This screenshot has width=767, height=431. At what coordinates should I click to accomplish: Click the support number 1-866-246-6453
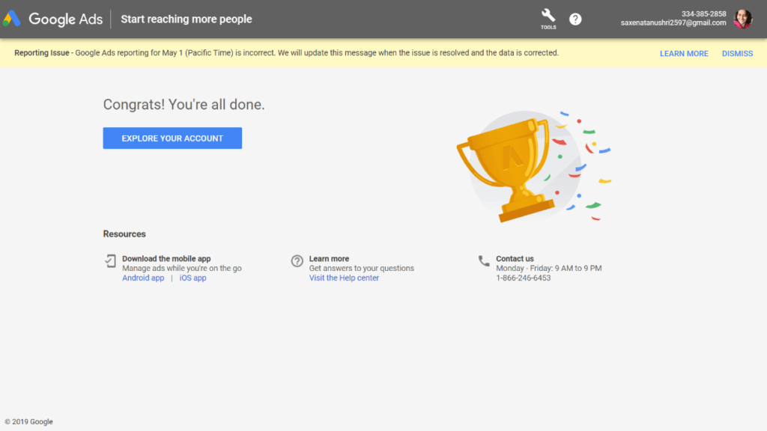tap(524, 278)
